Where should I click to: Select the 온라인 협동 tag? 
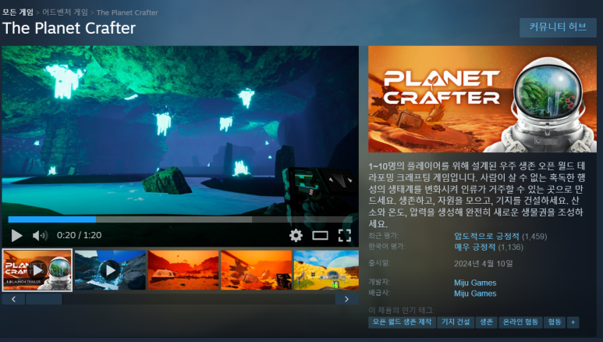pyautogui.click(x=520, y=322)
